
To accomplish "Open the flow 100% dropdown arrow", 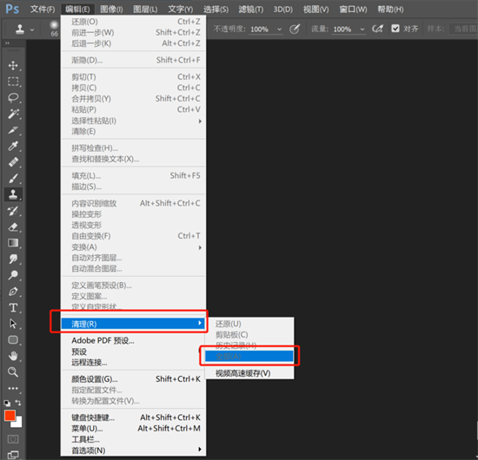I will [362, 30].
